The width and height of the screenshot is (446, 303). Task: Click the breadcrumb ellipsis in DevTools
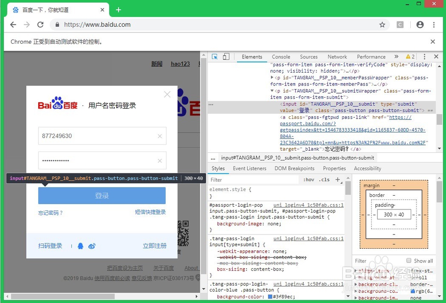213,158
